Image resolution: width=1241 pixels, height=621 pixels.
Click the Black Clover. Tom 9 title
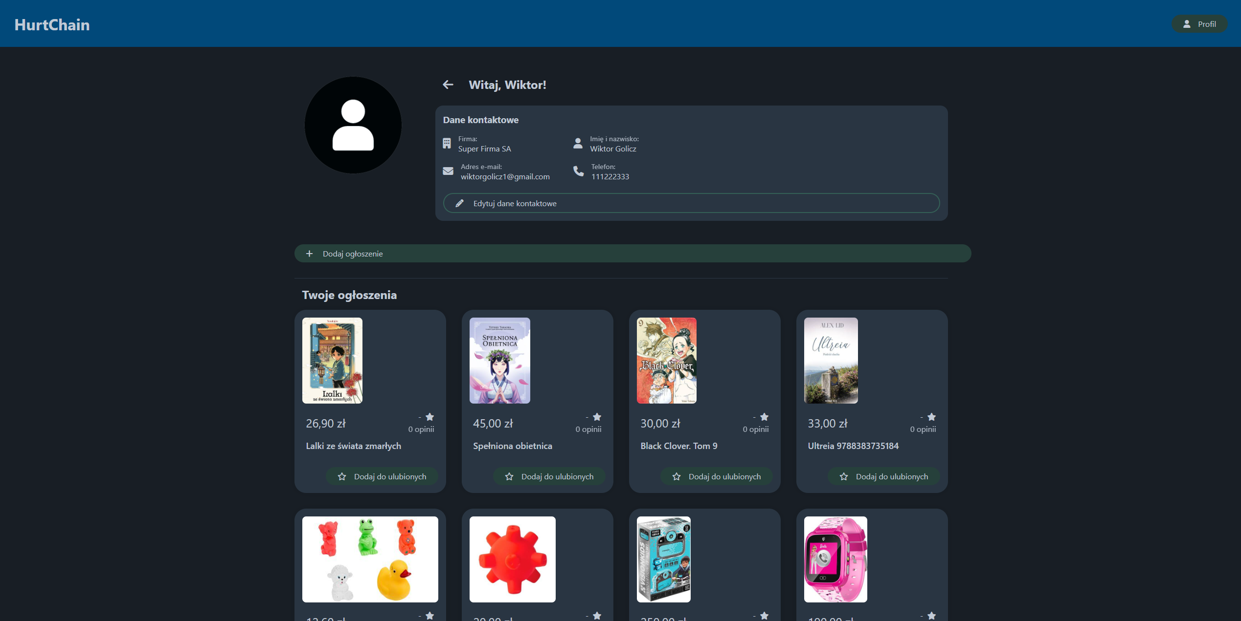pyautogui.click(x=679, y=446)
